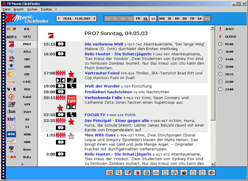Switch to DO in the second week

[x=184, y=19]
